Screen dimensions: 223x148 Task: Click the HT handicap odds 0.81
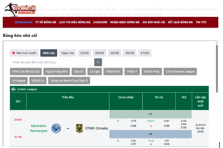point(133,141)
